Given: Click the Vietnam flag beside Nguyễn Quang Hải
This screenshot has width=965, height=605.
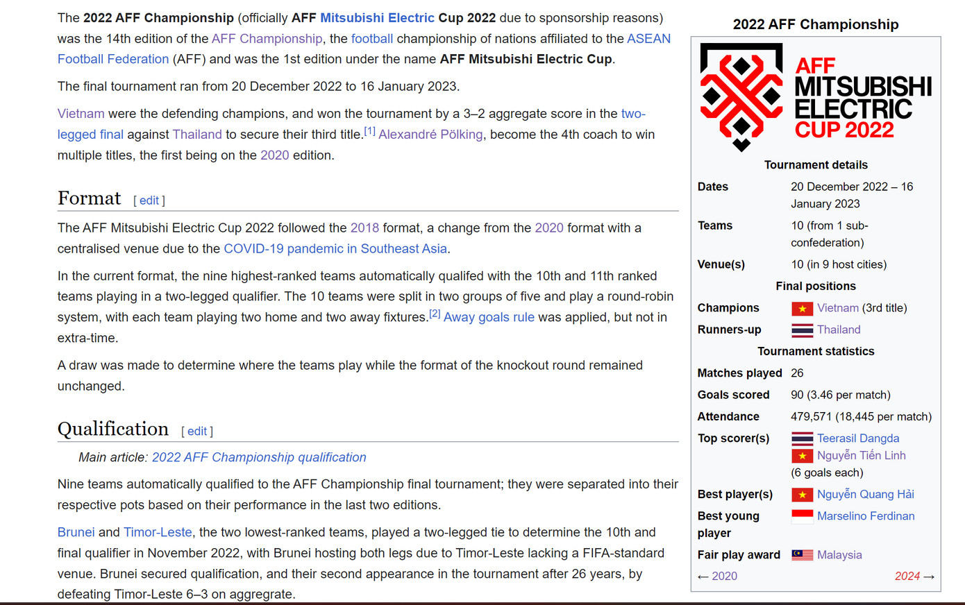Looking at the screenshot, I should [802, 495].
